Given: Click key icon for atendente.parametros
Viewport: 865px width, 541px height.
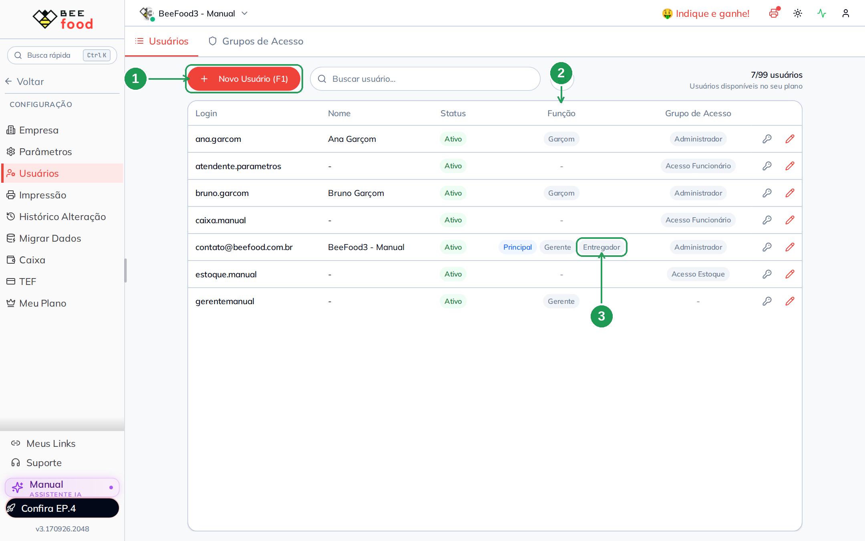Looking at the screenshot, I should click(x=767, y=166).
